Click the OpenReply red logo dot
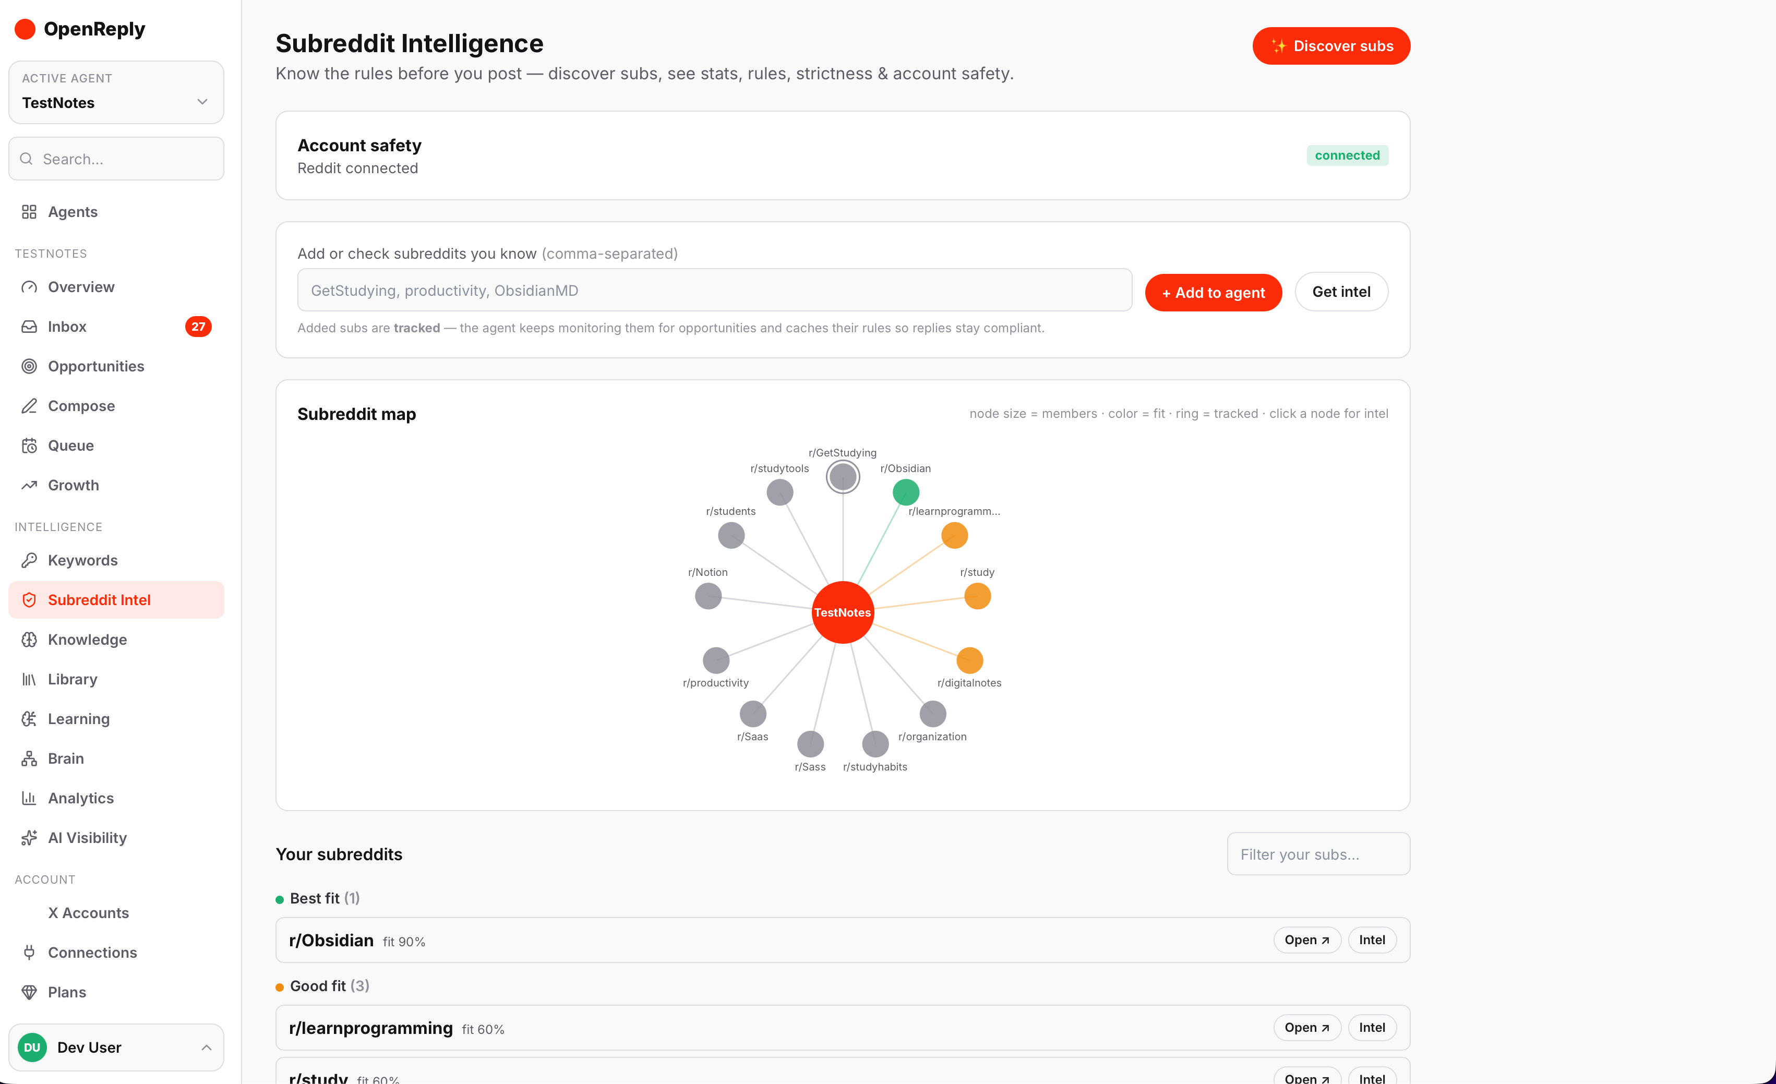 pyautogui.click(x=25, y=29)
